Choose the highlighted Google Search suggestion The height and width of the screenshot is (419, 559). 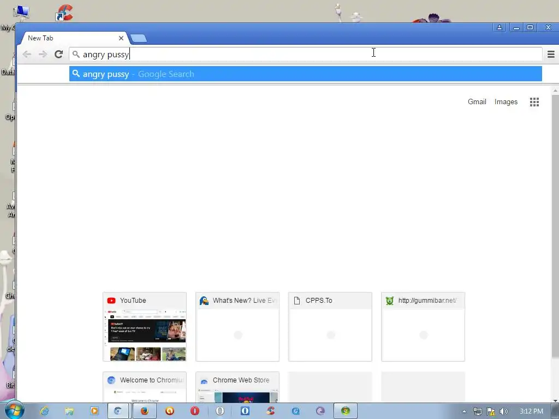(x=306, y=74)
